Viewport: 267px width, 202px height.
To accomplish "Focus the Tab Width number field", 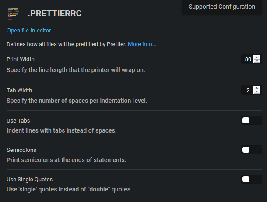I will (x=247, y=90).
